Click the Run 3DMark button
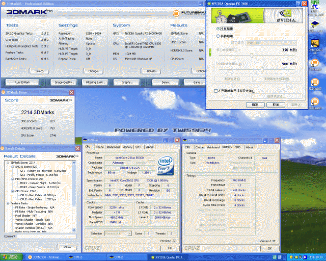The width and height of the screenshot is (326, 261). pos(22,83)
